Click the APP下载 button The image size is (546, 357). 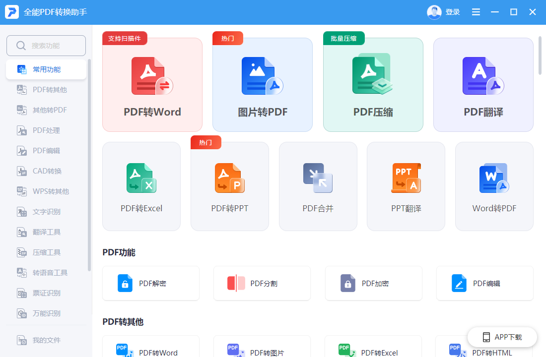point(502,337)
